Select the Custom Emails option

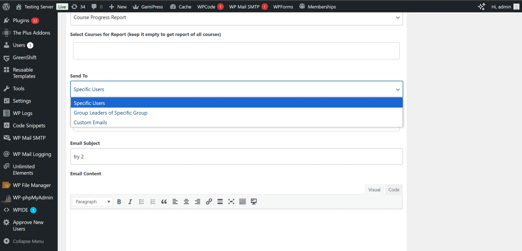(90, 122)
